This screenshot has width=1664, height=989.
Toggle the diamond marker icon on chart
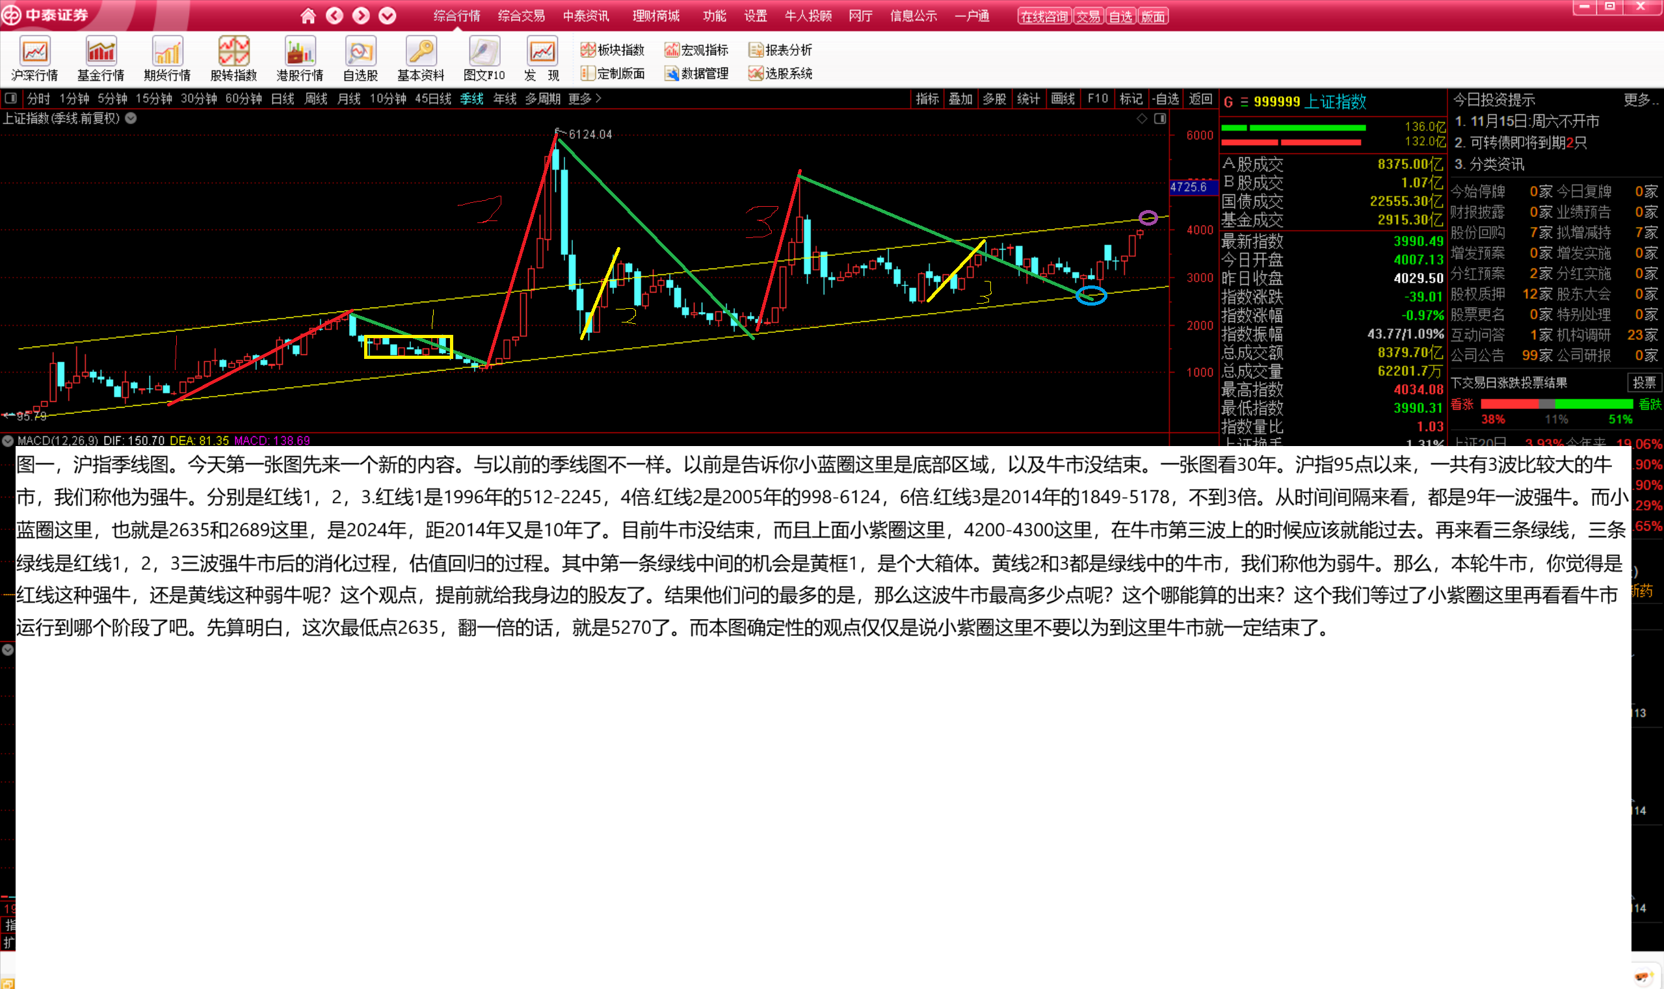(1142, 118)
